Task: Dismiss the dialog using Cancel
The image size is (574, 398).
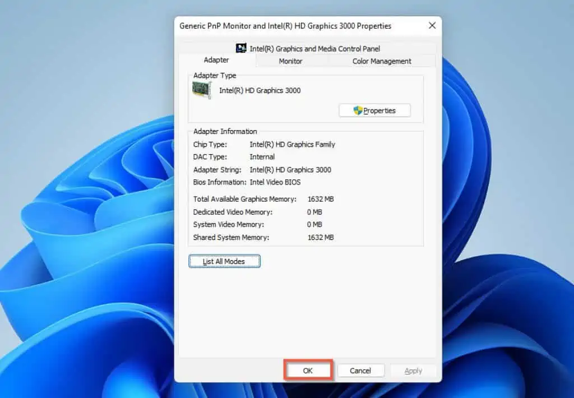Action: coord(360,370)
